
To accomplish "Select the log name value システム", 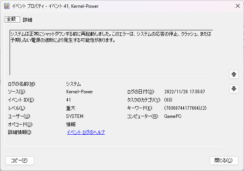I will (x=73, y=84).
